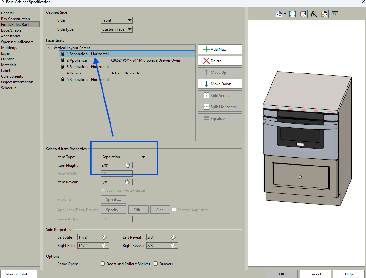This screenshot has height=278, width=366.
Task: Toggle the cabinet preview display icon
Action: [x=303, y=14]
